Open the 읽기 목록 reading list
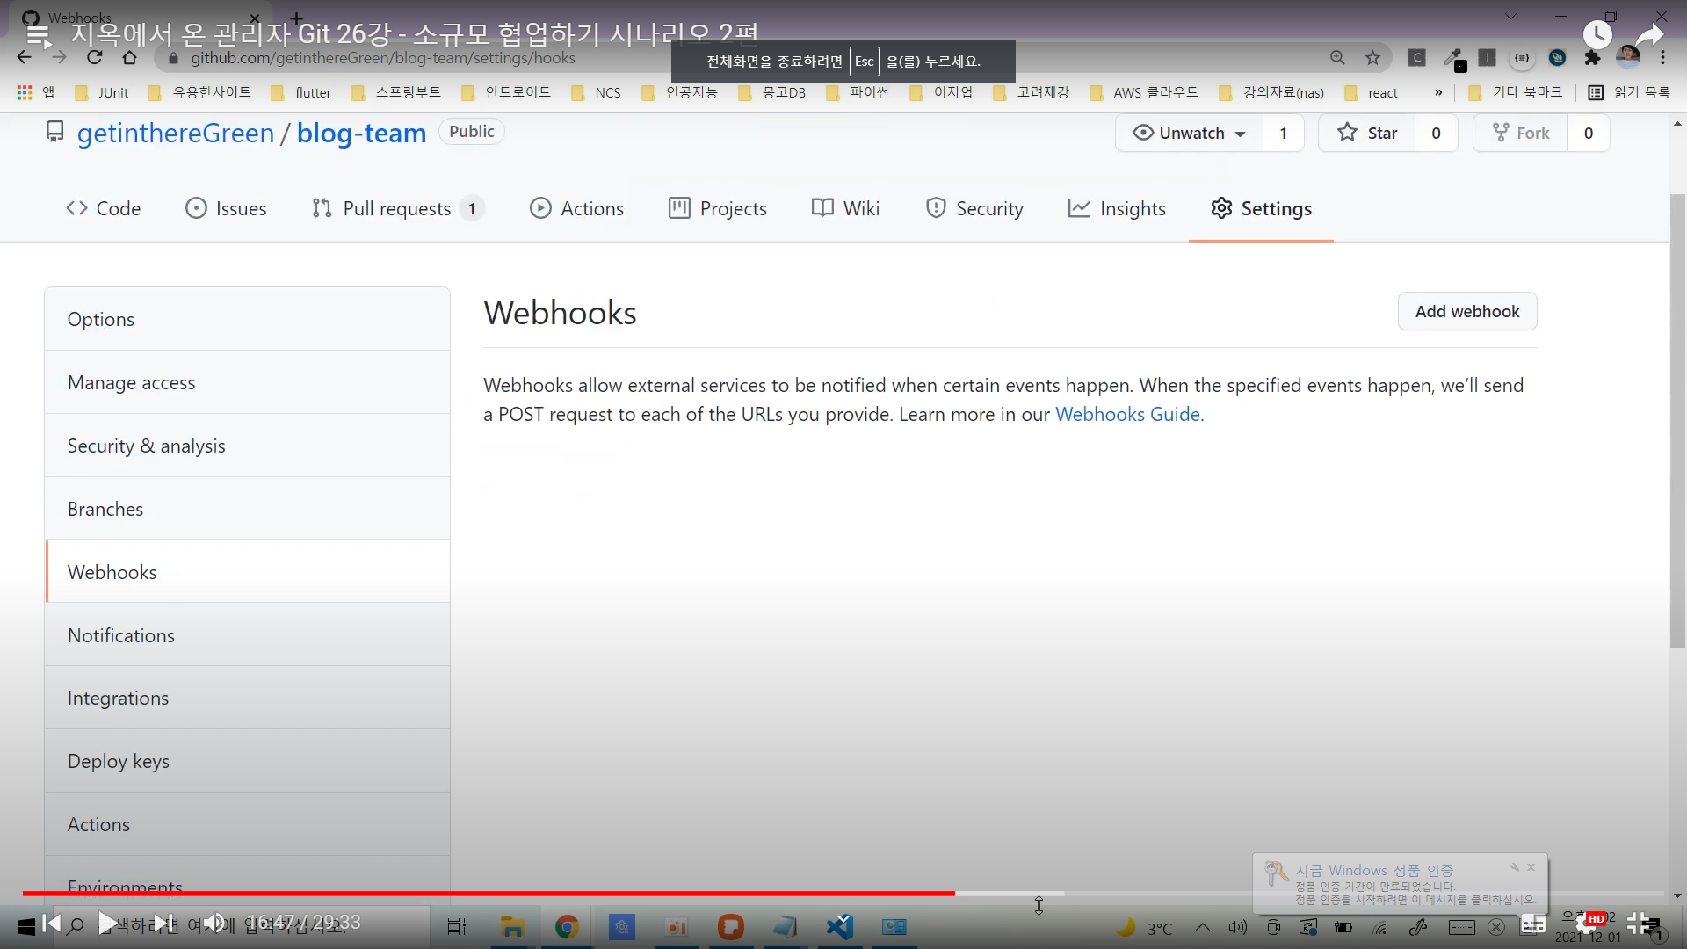Image resolution: width=1687 pixels, height=949 pixels. click(x=1629, y=92)
